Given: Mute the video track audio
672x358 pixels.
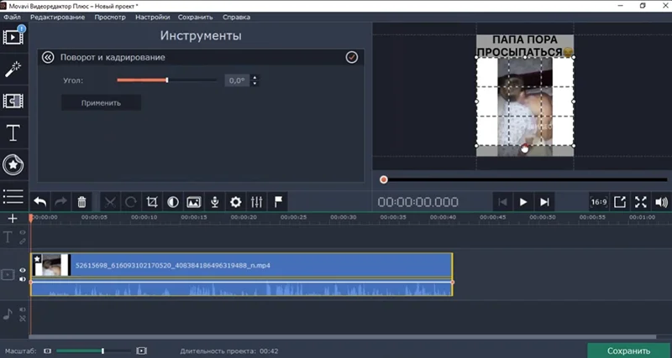Looking at the screenshot, I should pos(23,279).
